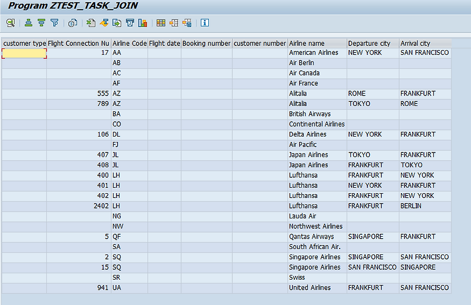Select the Flight date column header
The height and width of the screenshot is (305, 471).
point(164,43)
